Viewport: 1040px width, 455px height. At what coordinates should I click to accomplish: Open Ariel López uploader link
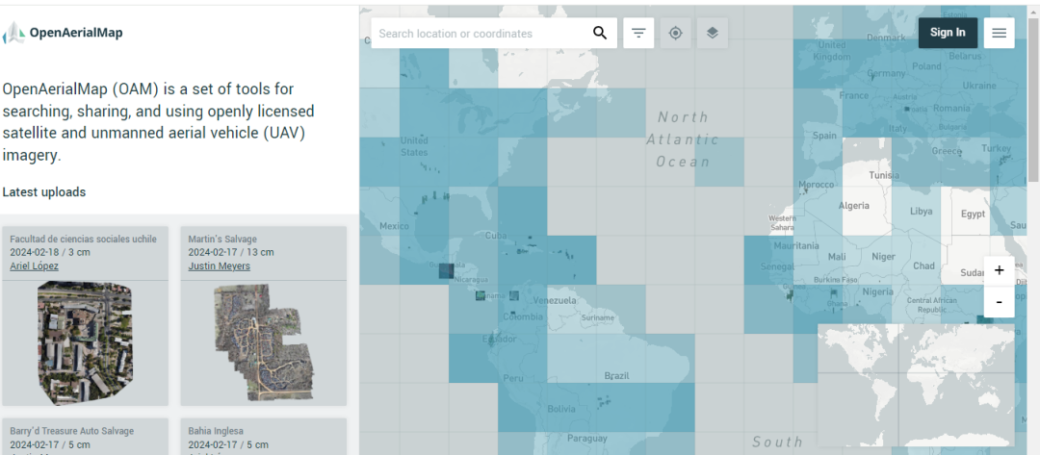pos(34,266)
